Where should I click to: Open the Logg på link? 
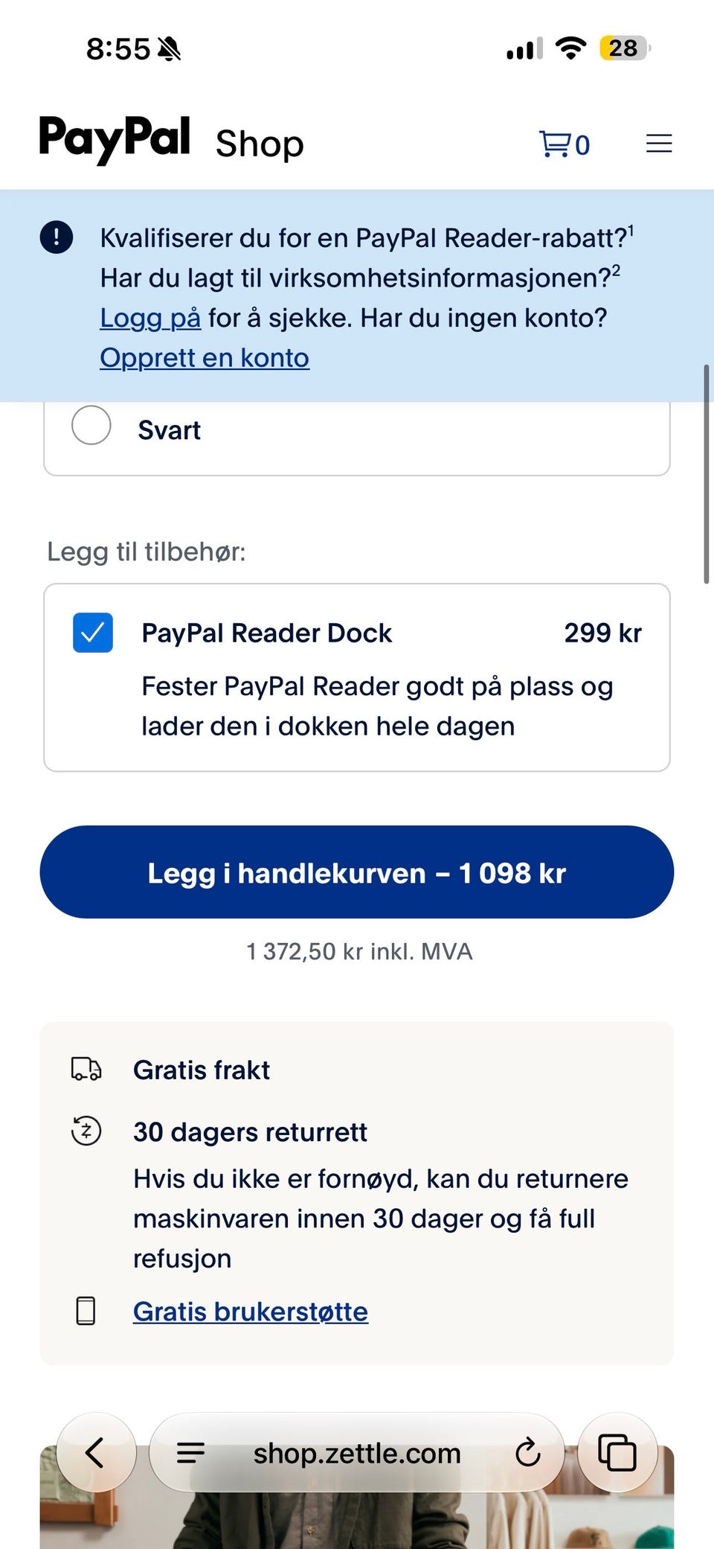(150, 318)
